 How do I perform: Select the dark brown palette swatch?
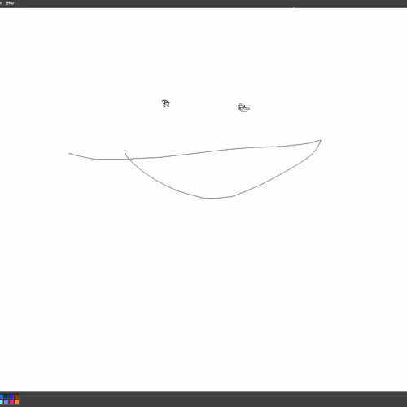[16, 396]
